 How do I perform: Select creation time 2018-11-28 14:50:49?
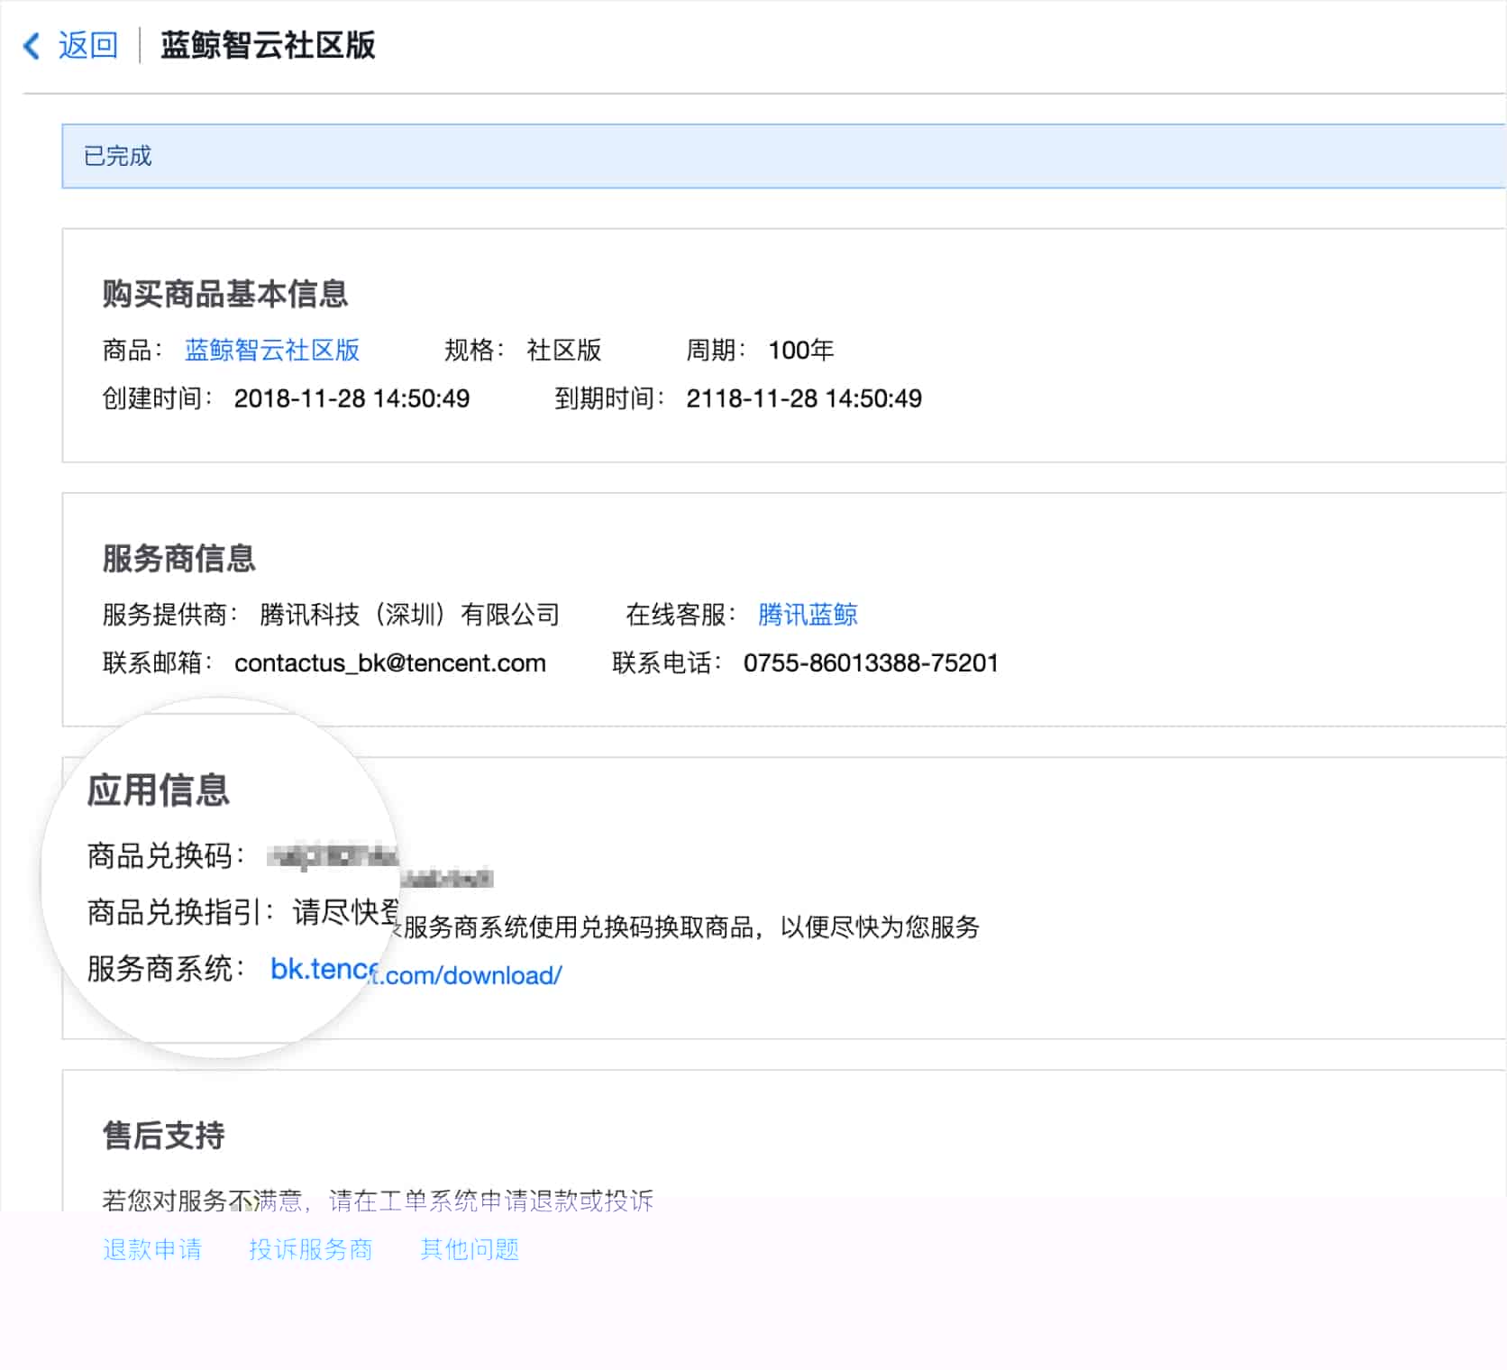[352, 398]
